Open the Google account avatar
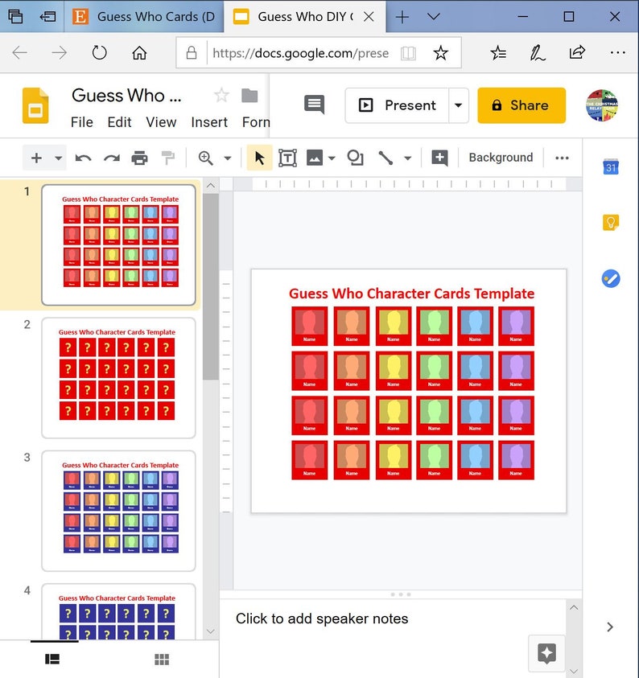Screen dimensions: 639x678 [602, 105]
